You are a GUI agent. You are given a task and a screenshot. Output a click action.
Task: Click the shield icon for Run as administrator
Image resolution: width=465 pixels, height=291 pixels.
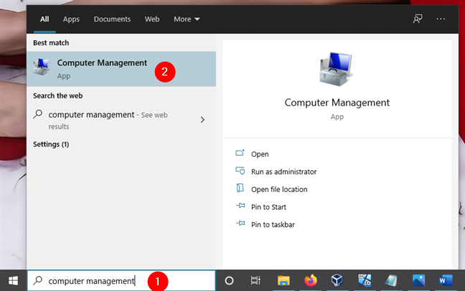240,171
